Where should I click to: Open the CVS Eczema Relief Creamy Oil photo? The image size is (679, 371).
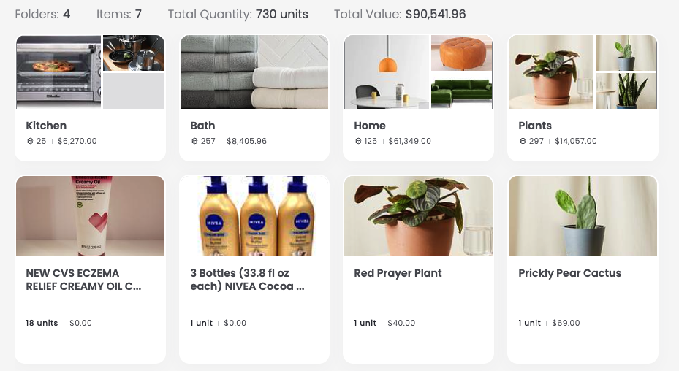[x=90, y=215]
